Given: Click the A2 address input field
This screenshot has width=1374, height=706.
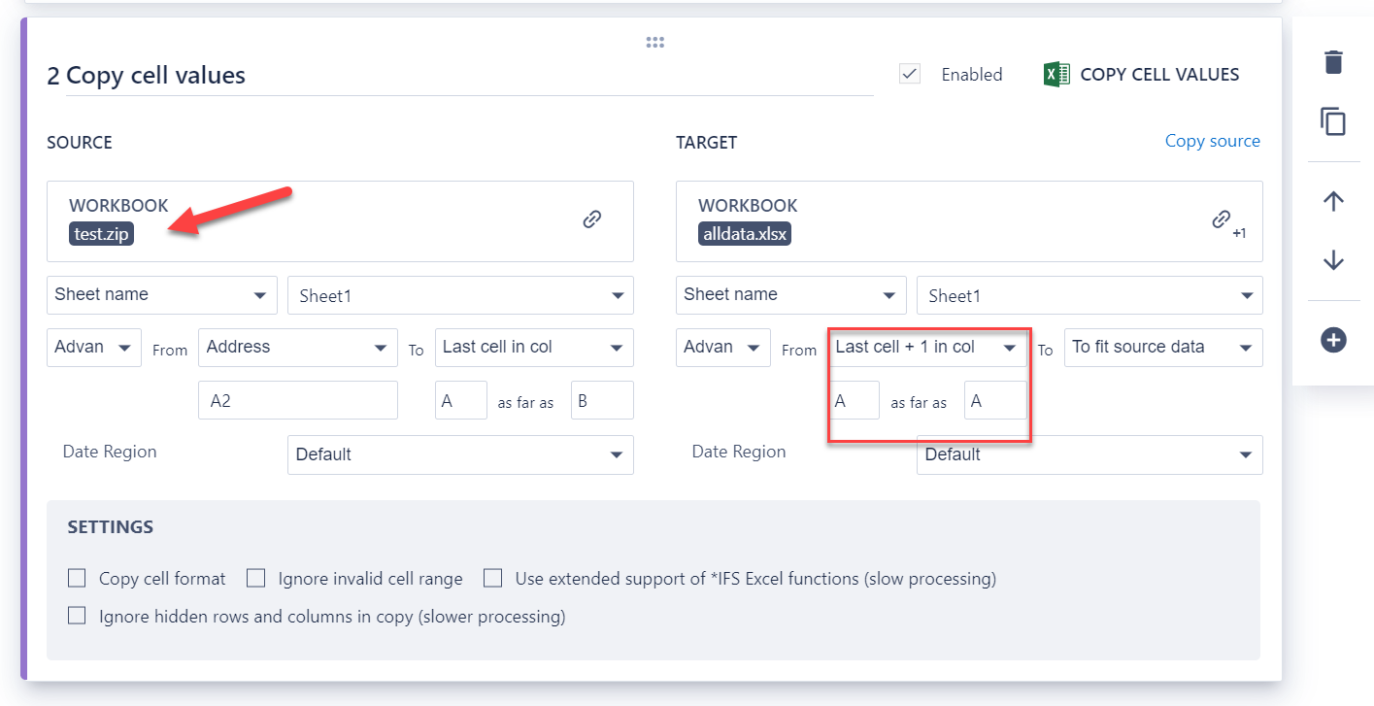Looking at the screenshot, I should pyautogui.click(x=297, y=400).
